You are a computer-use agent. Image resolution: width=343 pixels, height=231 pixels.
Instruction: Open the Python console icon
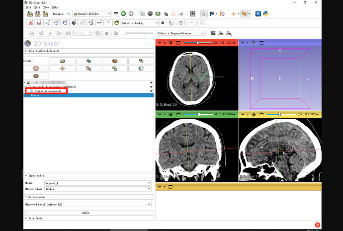pyautogui.click(x=266, y=14)
